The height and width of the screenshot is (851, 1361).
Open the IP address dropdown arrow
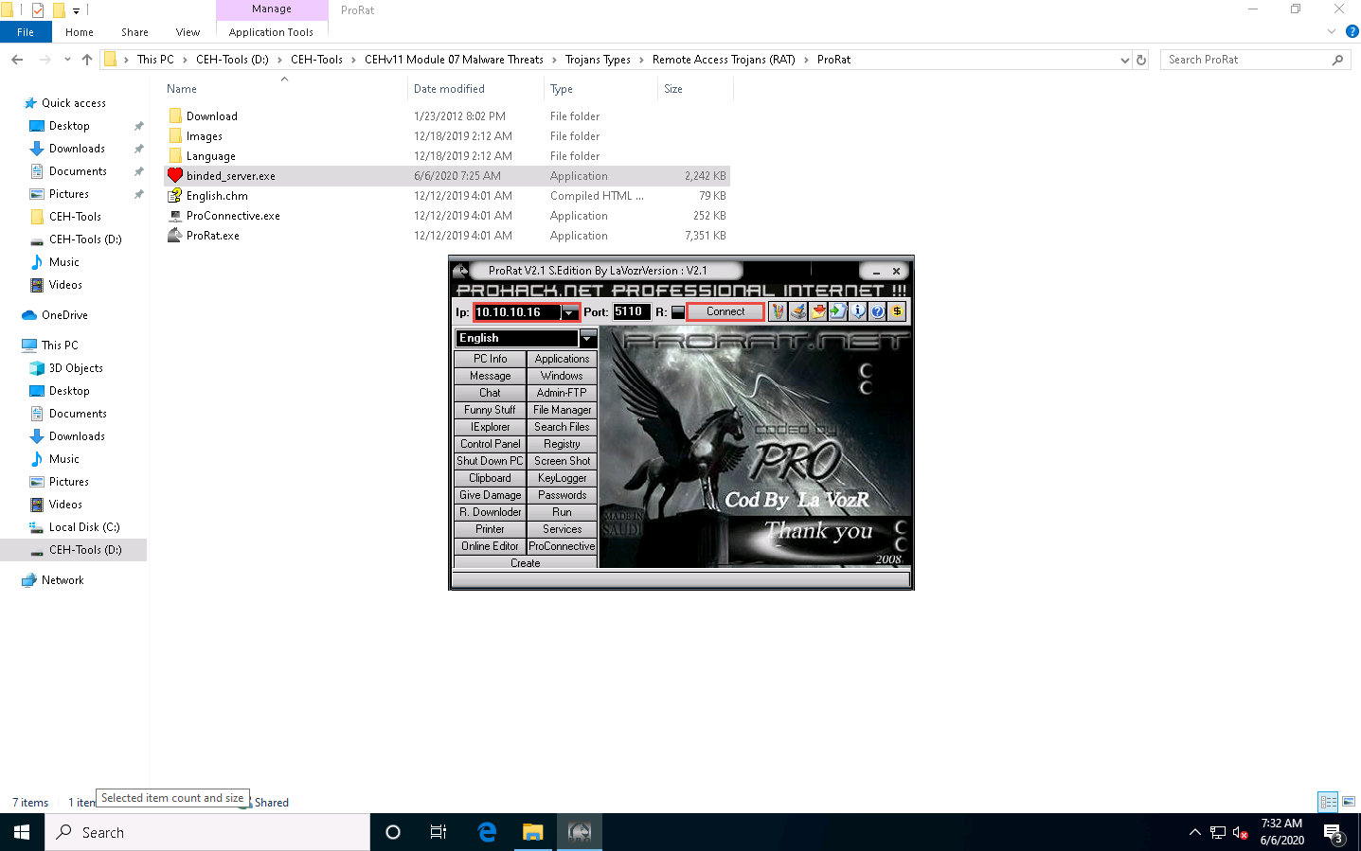[569, 312]
